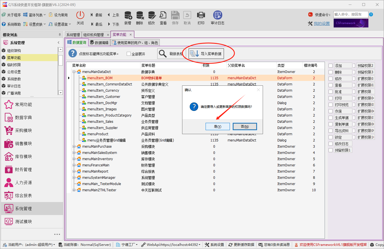This screenshot has width=384, height=249.
Task: Go to previous record with 上条
Action: pyautogui.click(x=113, y=15)
